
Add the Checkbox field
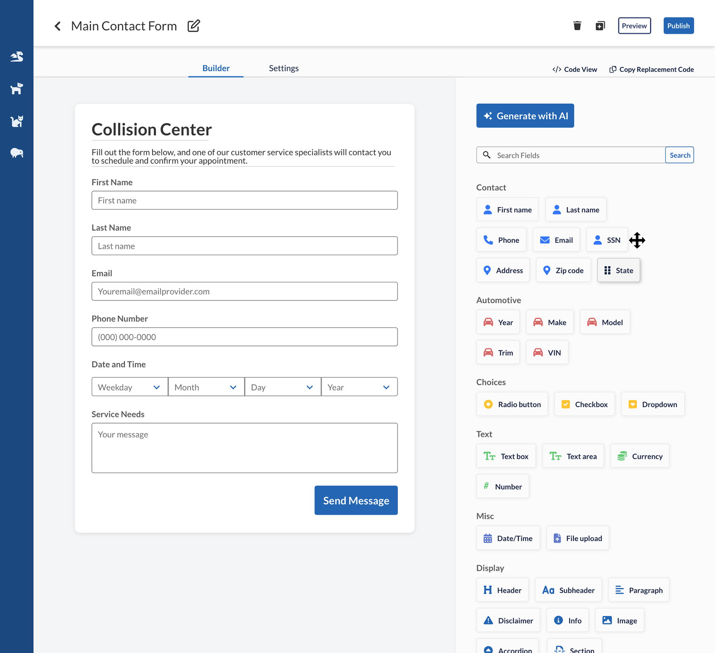point(584,404)
